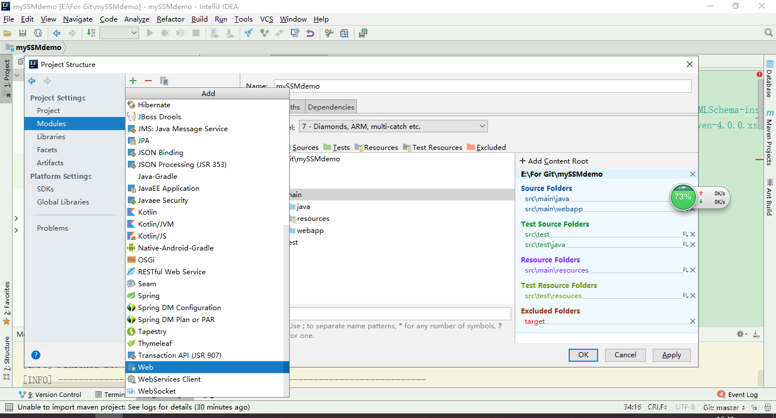Image resolution: width=776 pixels, height=418 pixels.
Task: Open the Navigate menu
Action: [x=78, y=19]
